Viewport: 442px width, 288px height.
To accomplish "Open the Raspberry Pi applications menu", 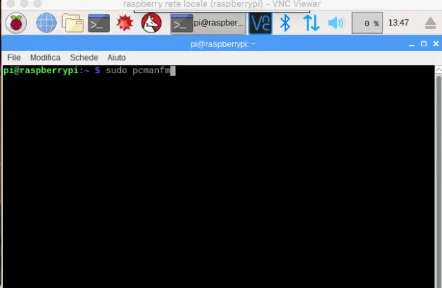I will click(x=16, y=23).
